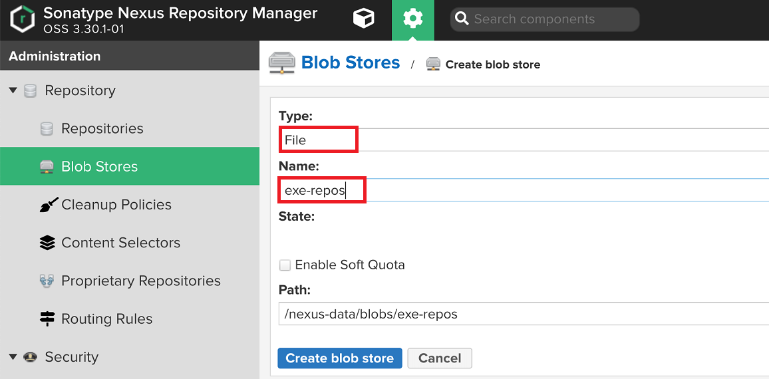Click the large Blob Stores header icon
The height and width of the screenshot is (379, 769).
tap(282, 63)
